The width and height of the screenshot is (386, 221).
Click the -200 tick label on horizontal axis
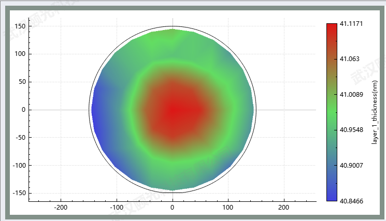click(61, 207)
